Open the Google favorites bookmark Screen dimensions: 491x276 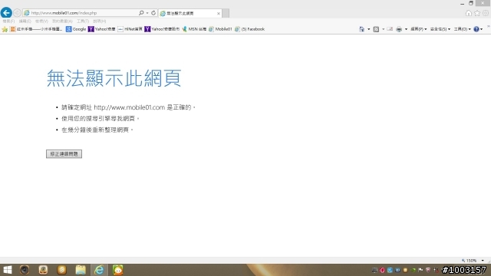pyautogui.click(x=76, y=29)
